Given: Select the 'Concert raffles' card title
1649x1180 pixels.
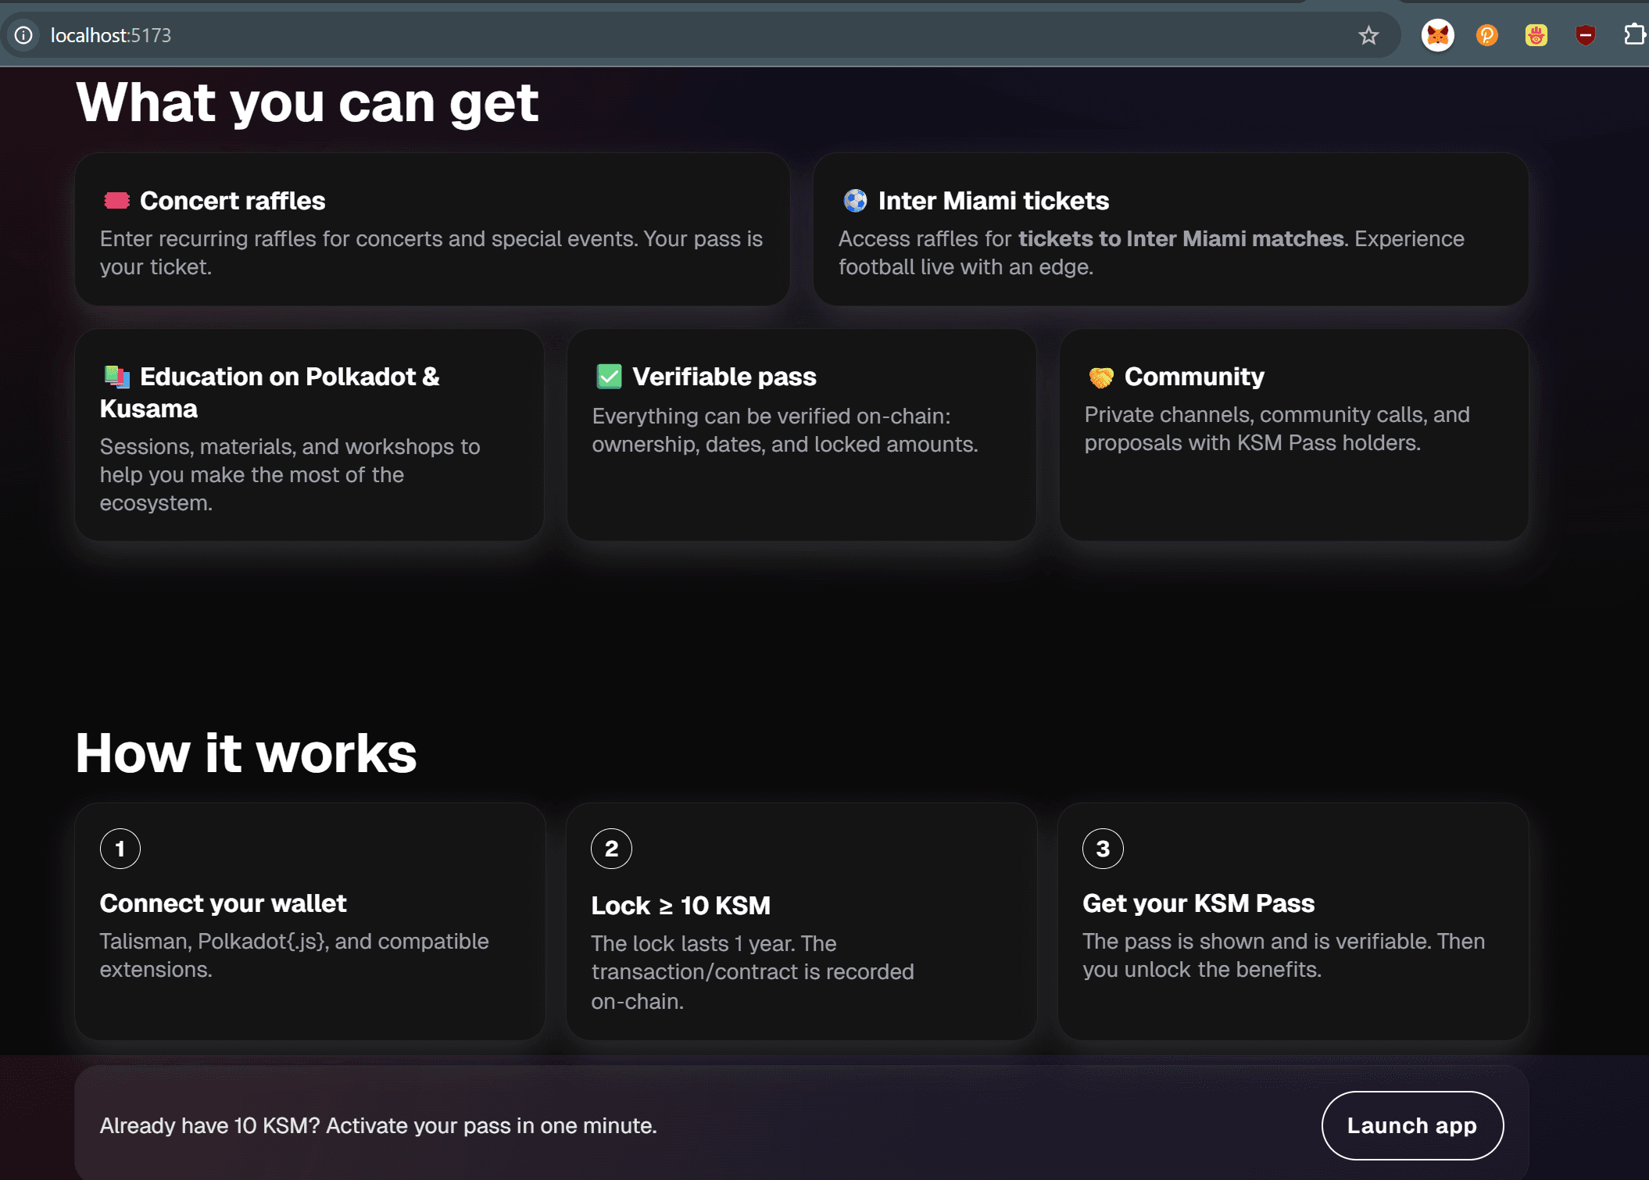Looking at the screenshot, I should coord(232,201).
